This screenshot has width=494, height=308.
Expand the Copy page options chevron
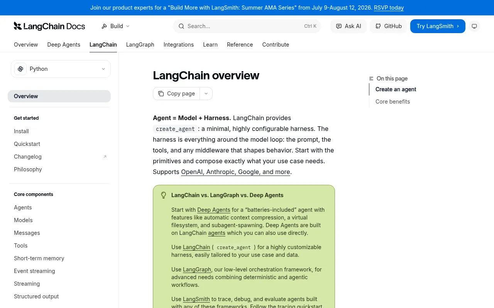[206, 94]
